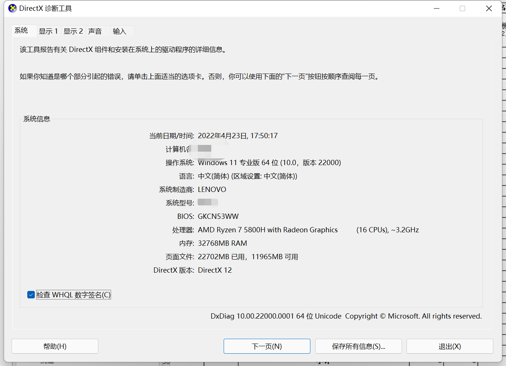Screen dimensions: 506x366
Task: Click 保存所有信息(S)... button
Action: [x=359, y=346]
